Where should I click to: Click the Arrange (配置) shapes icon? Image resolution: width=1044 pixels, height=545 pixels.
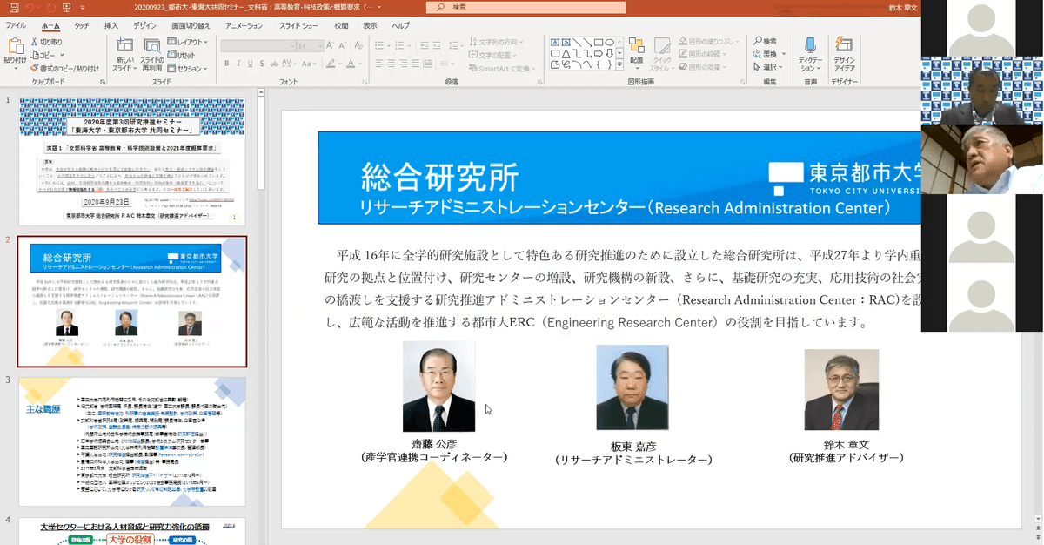(x=637, y=50)
